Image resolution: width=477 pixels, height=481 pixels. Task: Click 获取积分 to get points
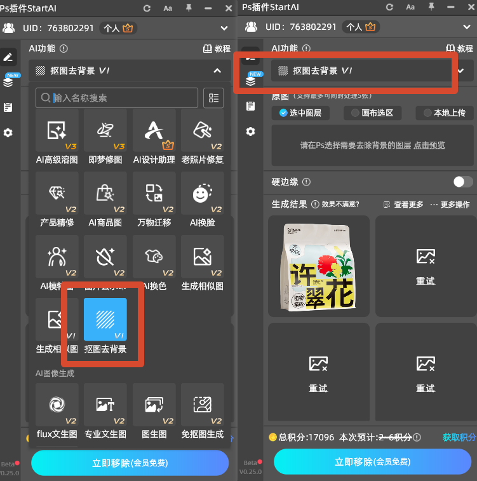pos(459,437)
